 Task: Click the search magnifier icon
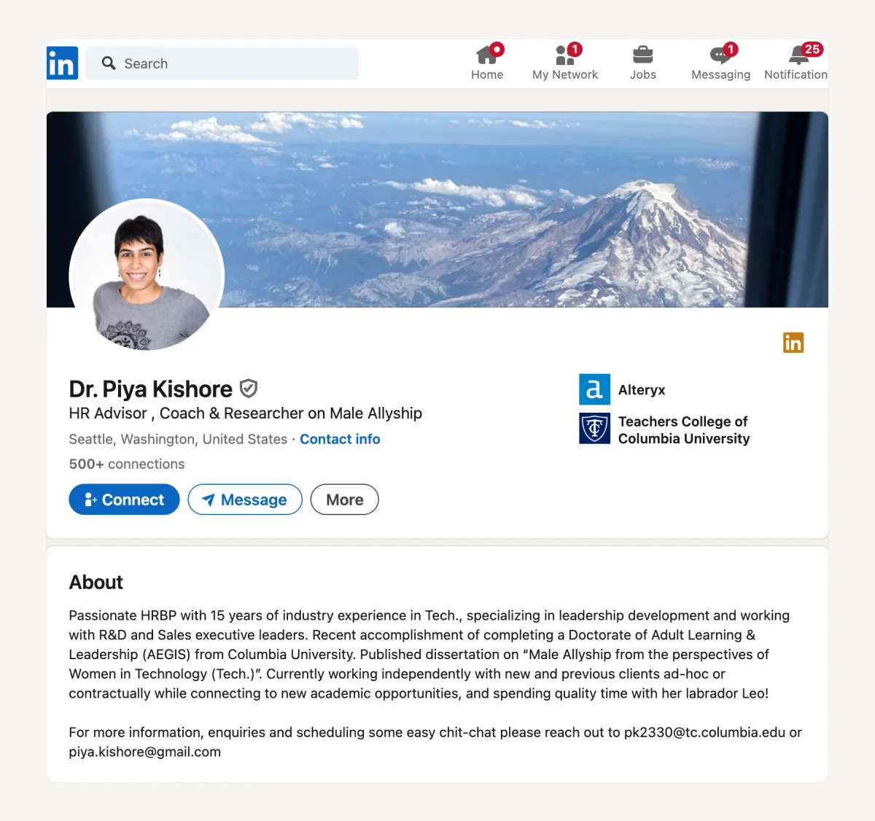(x=108, y=63)
